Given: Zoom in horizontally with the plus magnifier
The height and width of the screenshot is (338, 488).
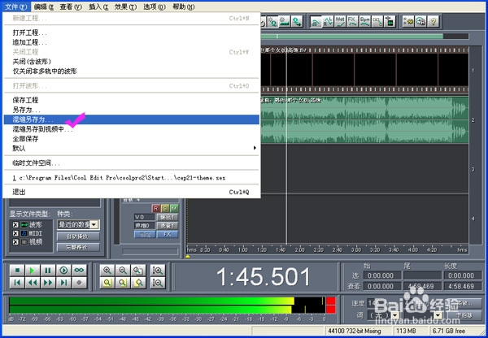Looking at the screenshot, I should point(107,271).
